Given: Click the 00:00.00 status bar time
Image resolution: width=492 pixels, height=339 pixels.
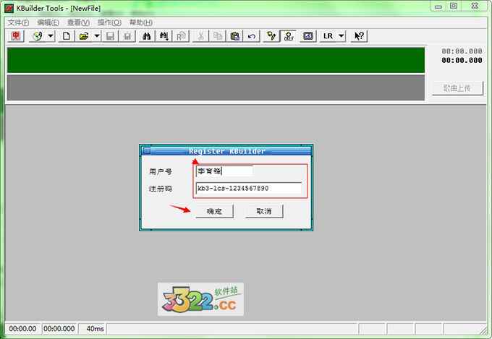Looking at the screenshot, I should click(x=22, y=328).
